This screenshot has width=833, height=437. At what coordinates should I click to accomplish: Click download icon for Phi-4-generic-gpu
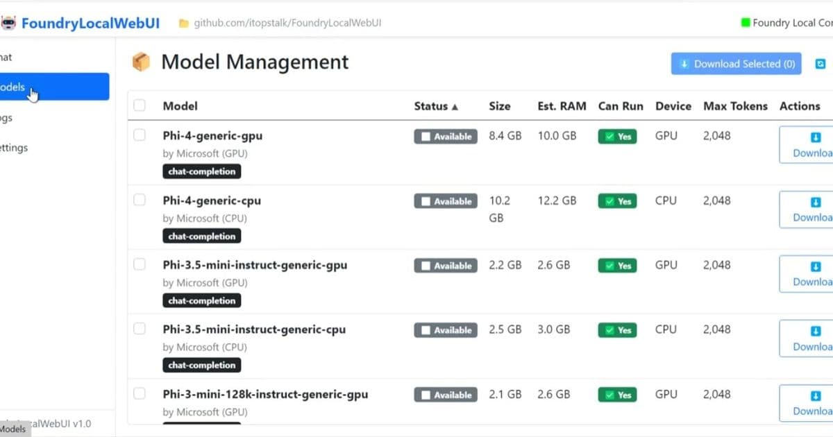tap(816, 137)
